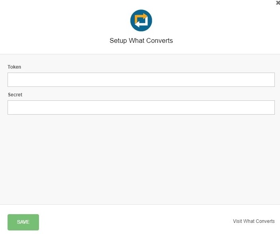Place cursor in the Secret box
The height and width of the screenshot is (234, 280).
(x=141, y=107)
